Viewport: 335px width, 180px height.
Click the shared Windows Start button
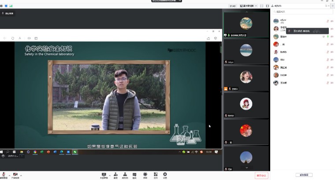(1, 152)
